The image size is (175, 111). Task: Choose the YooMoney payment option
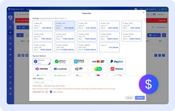tap(41, 69)
